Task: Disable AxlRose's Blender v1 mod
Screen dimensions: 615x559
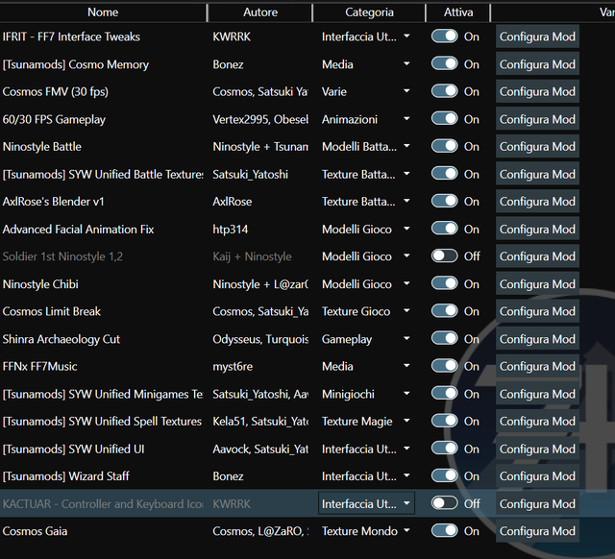Action: click(x=444, y=201)
